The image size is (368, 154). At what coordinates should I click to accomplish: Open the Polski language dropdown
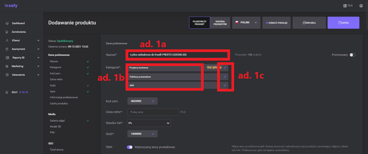pos(246,23)
